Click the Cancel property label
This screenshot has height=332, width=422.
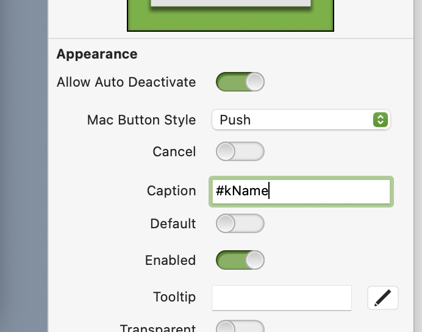pos(174,151)
